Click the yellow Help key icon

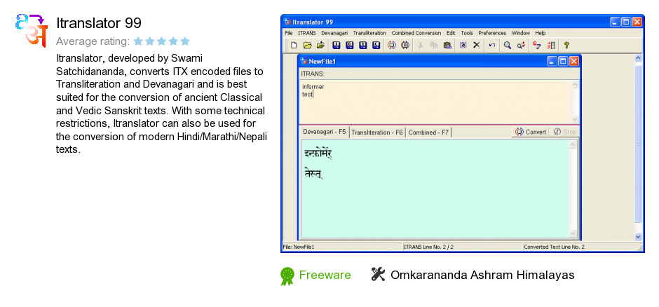coord(566,45)
